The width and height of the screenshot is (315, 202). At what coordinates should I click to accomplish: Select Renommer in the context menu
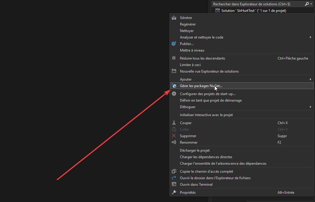pos(189,142)
